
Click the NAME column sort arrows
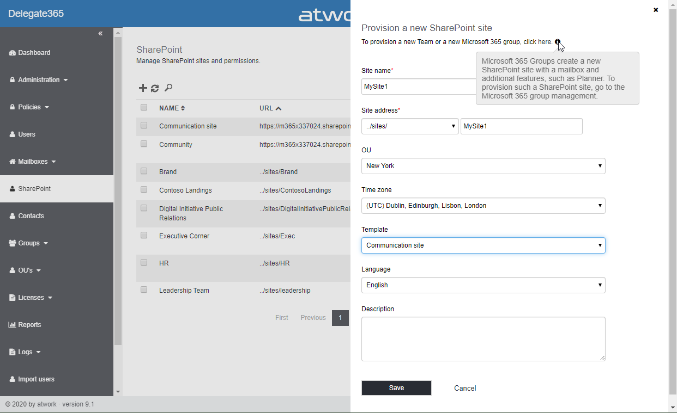[183, 108]
